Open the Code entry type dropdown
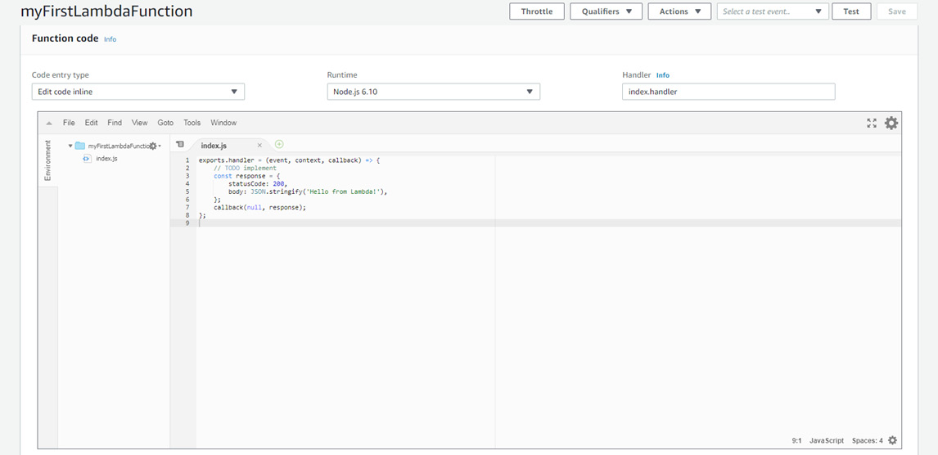Screen dimensions: 938x455 (138, 92)
